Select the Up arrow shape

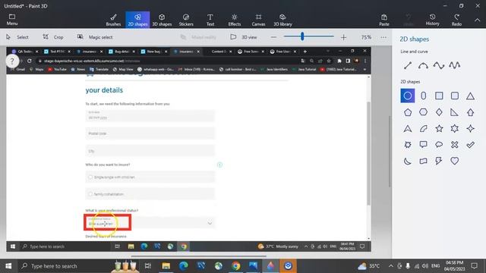(x=470, y=112)
